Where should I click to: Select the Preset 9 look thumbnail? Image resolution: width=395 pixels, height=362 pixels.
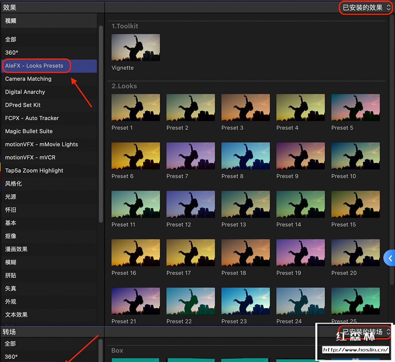(x=301, y=156)
